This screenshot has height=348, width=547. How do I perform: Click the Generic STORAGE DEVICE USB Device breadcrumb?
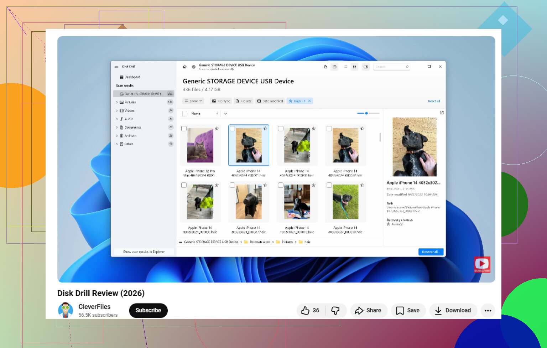pyautogui.click(x=211, y=242)
